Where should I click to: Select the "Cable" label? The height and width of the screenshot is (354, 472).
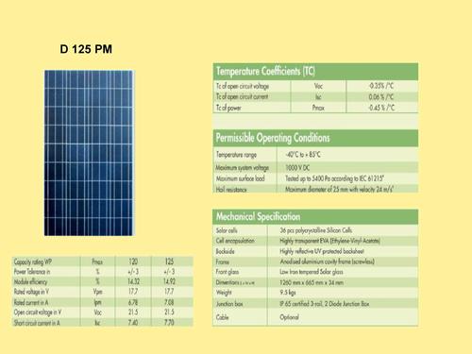point(222,317)
